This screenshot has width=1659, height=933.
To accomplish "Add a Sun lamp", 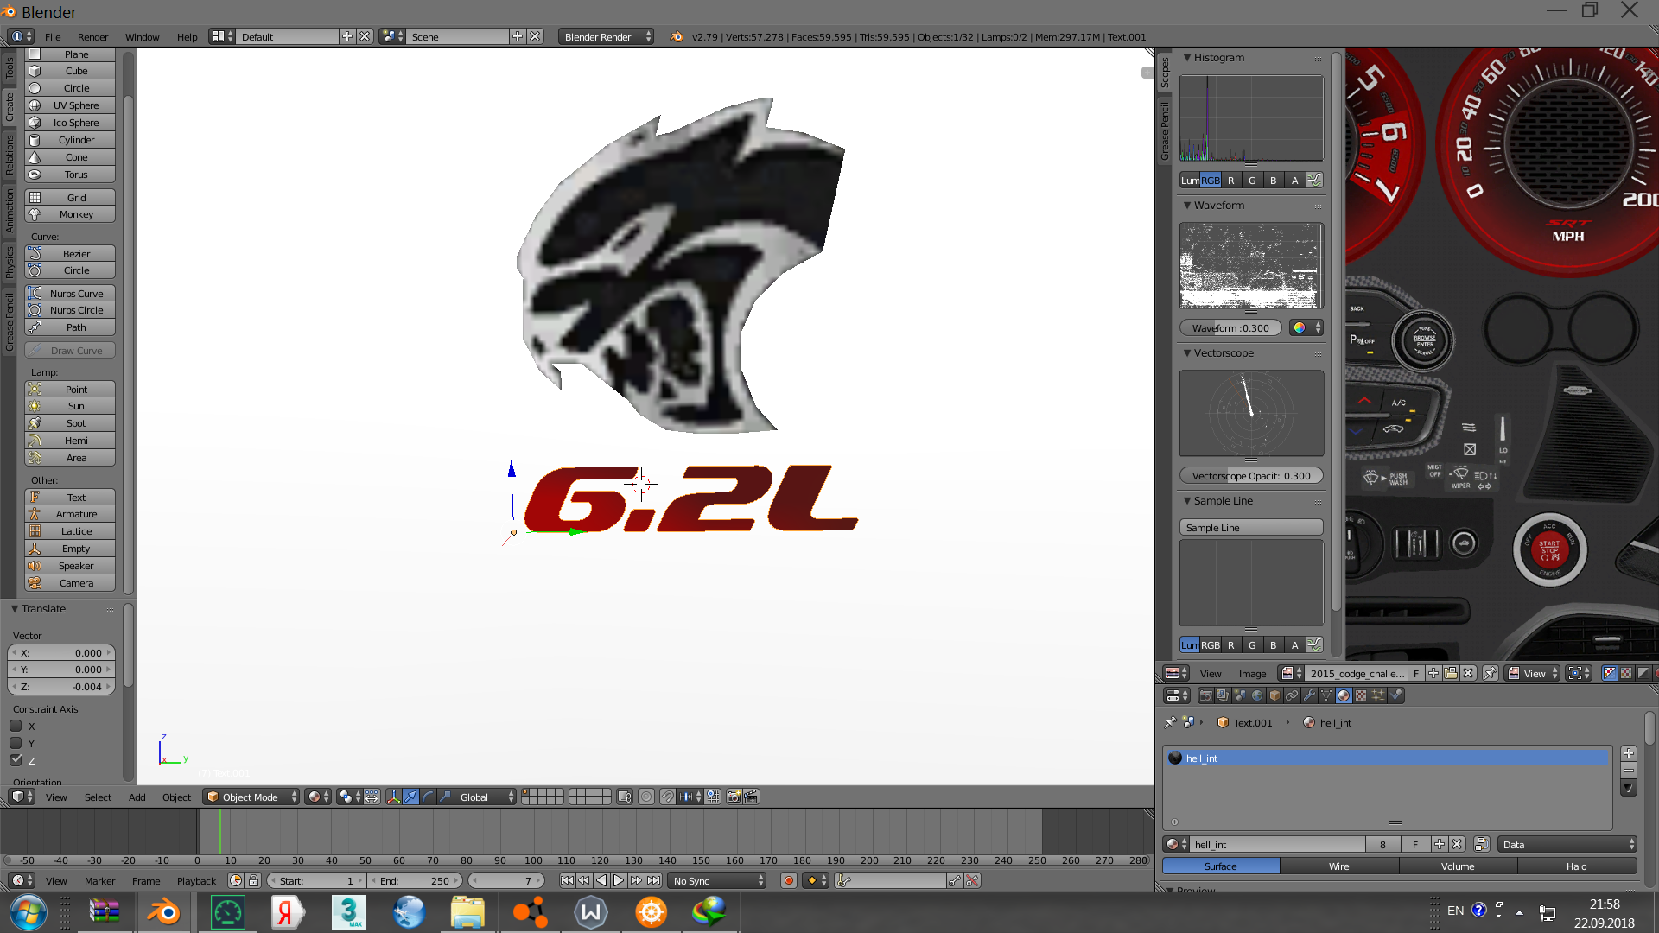I will click(x=70, y=406).
